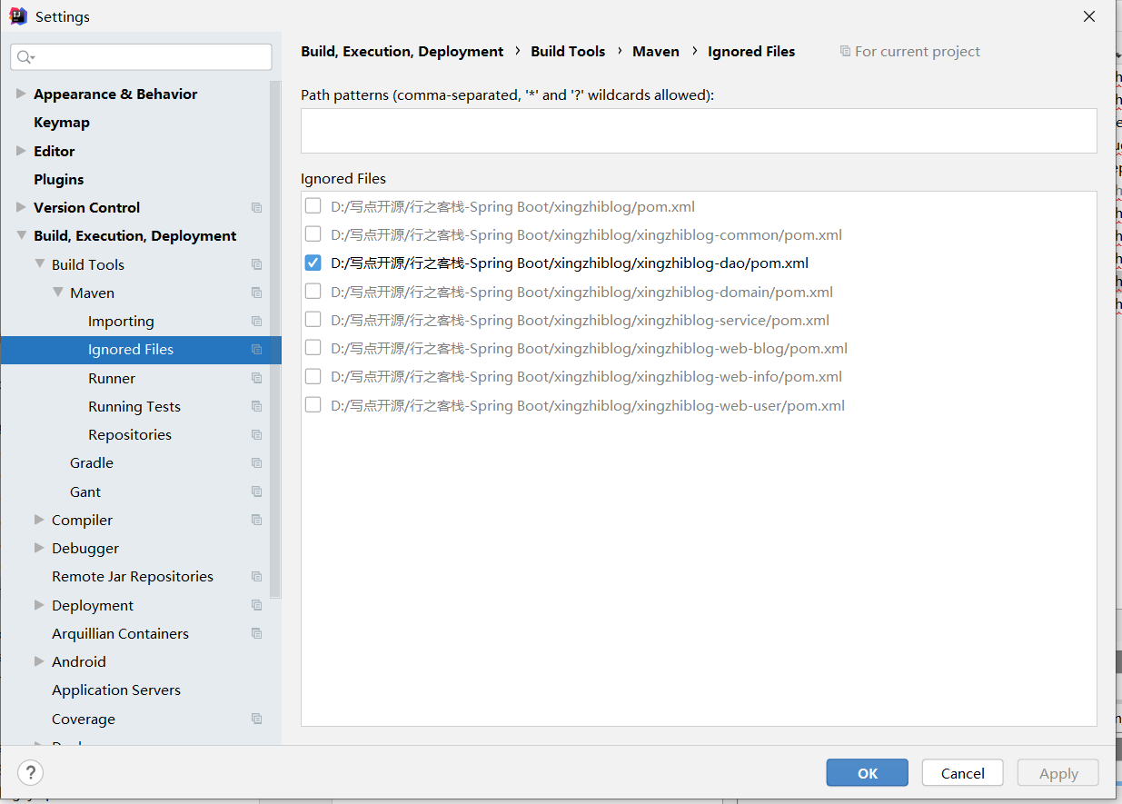Expand the Deployment node arrow
Viewport: 1122px width, 804px height.
coord(39,605)
